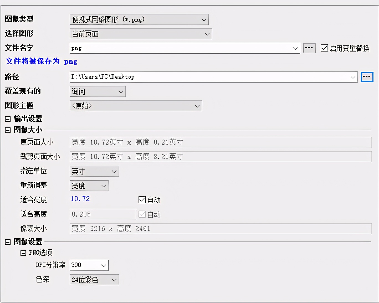Toggle the 启用变量替换 checkbox
Viewport: 379px width, 303px height.
tap(324, 48)
